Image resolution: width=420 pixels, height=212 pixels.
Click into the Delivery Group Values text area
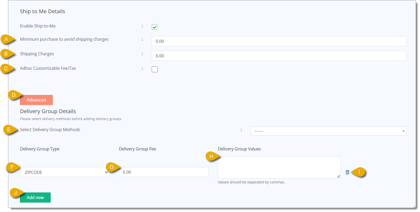tap(279, 167)
